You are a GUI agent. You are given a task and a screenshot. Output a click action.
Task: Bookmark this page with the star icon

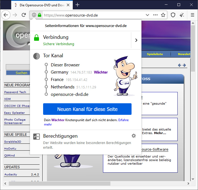coord(163,15)
